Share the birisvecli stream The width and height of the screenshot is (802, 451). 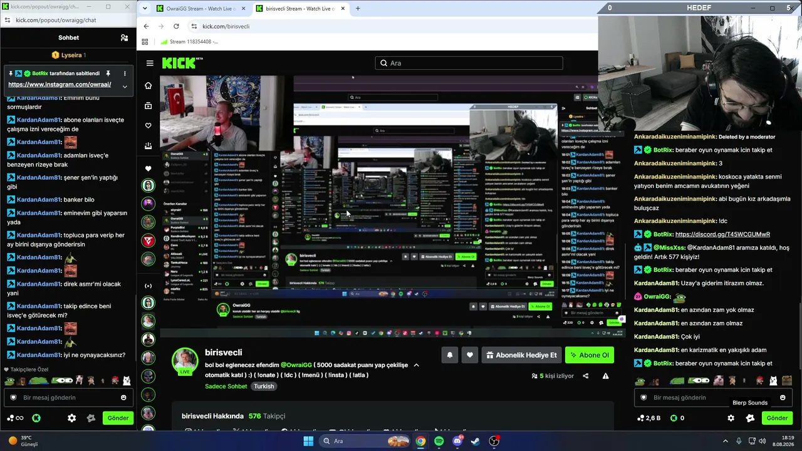[586, 376]
